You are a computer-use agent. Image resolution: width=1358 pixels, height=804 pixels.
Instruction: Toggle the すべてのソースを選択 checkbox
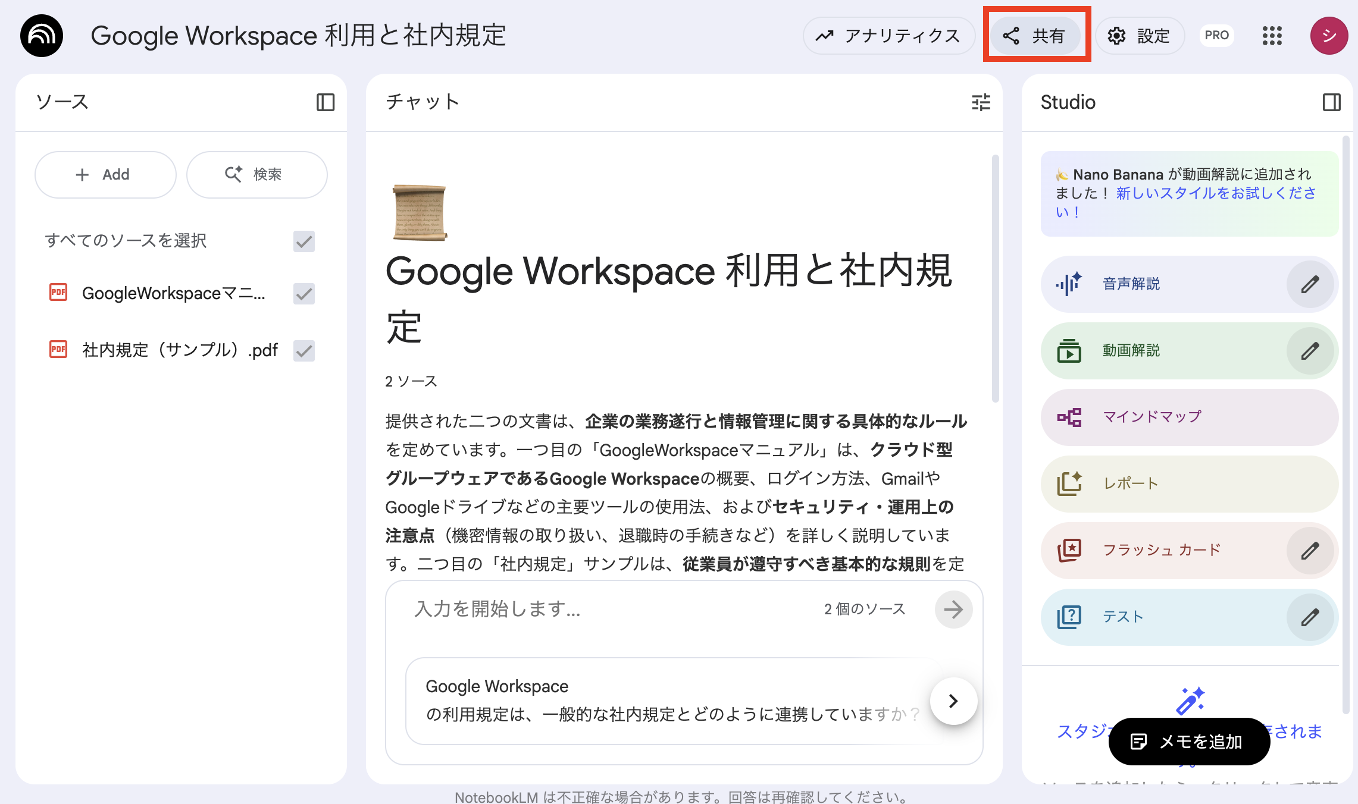303,241
